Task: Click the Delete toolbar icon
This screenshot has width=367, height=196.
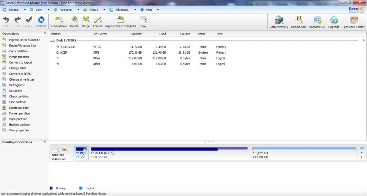Action: 74,22
